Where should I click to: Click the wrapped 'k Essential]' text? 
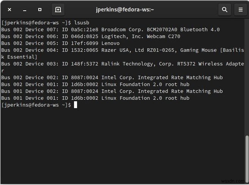point(19,57)
